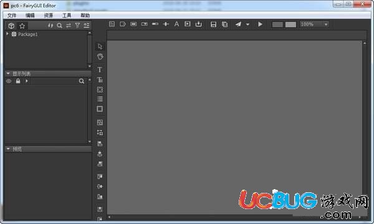Open the 工具 menu

(x=67, y=16)
